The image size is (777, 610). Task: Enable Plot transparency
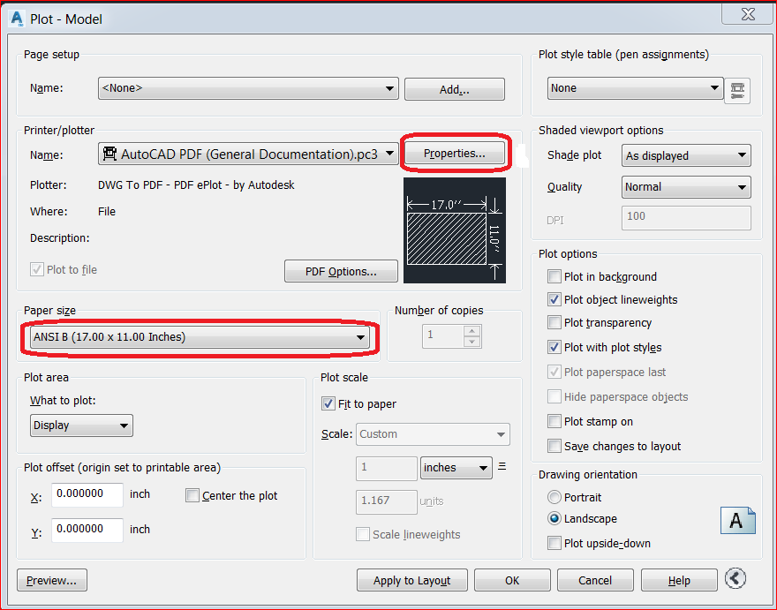pos(554,323)
